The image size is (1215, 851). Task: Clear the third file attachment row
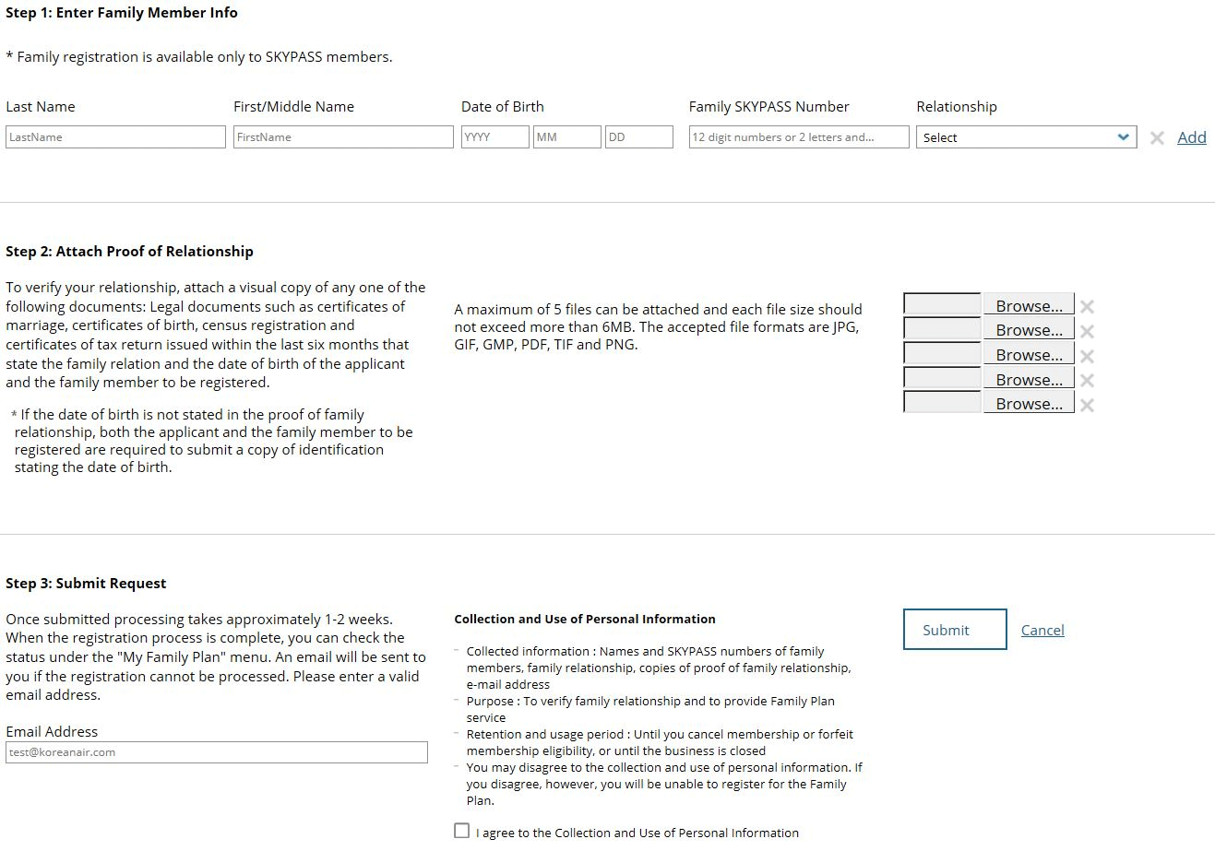[1087, 356]
